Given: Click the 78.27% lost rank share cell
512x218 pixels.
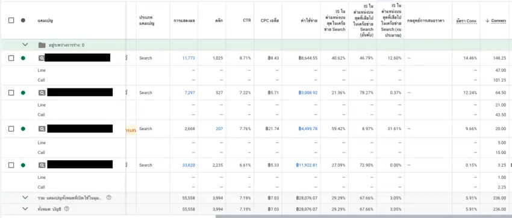Looking at the screenshot, I should (x=367, y=93).
